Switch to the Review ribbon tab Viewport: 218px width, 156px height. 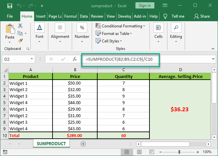click(x=97, y=16)
